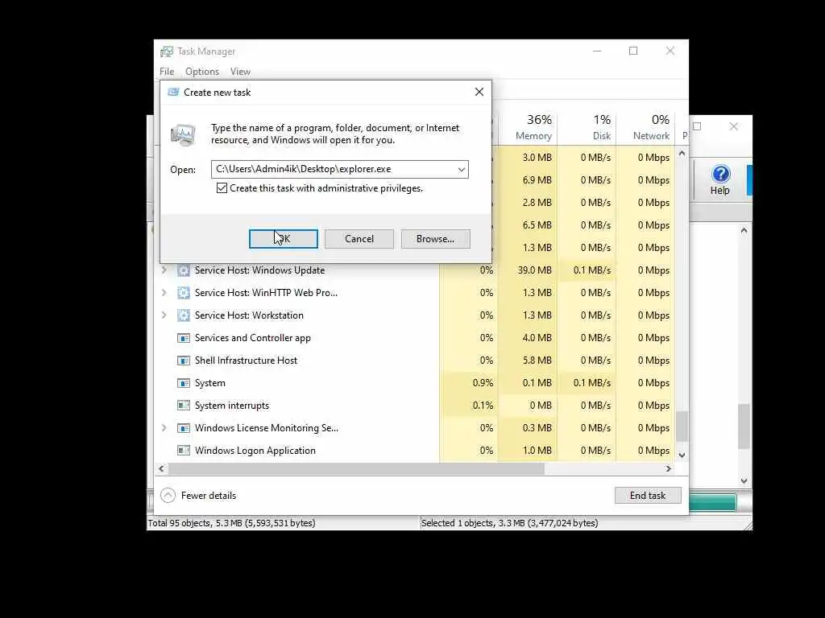
Task: Select the System interrupts process
Action: pos(231,406)
